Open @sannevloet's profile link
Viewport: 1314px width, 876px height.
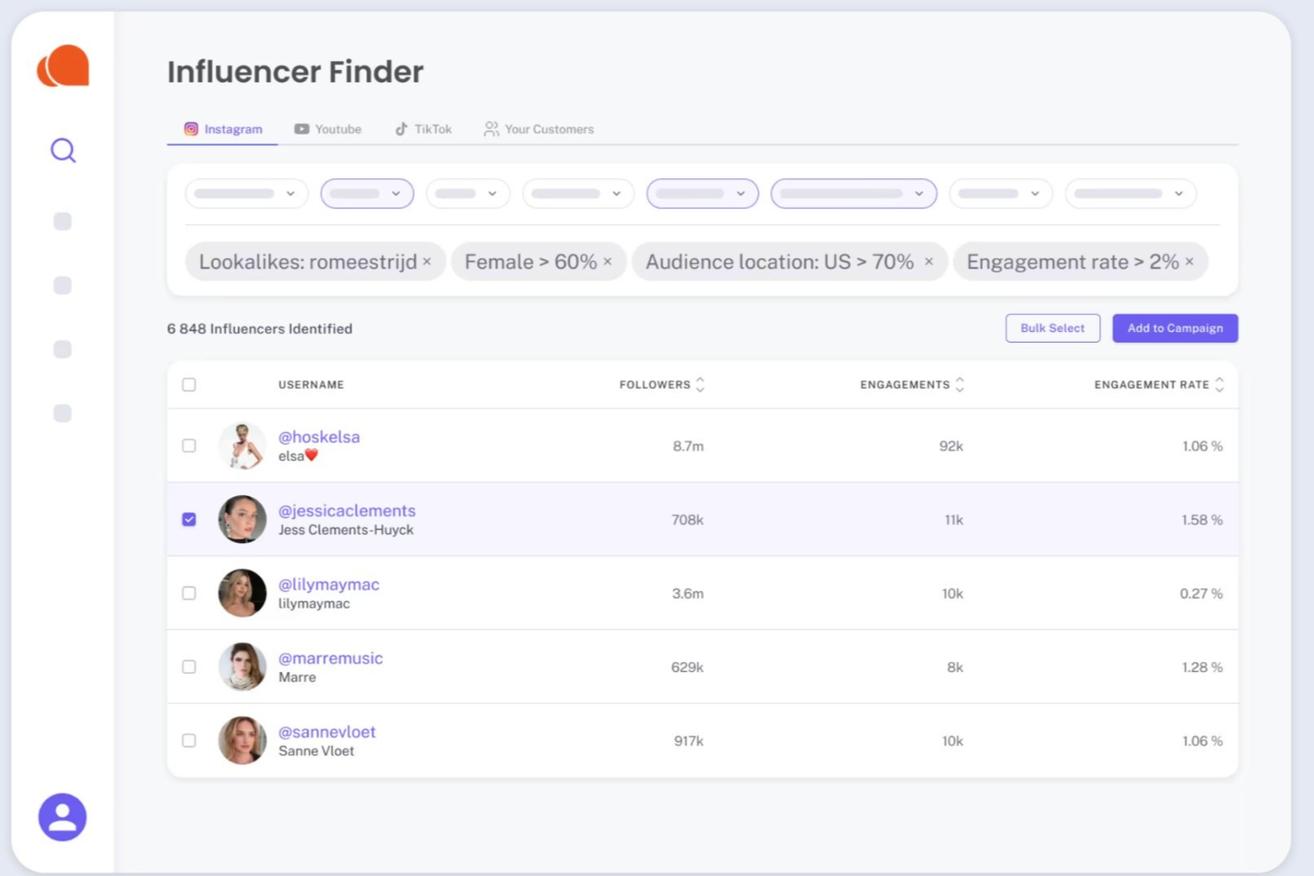[327, 731]
